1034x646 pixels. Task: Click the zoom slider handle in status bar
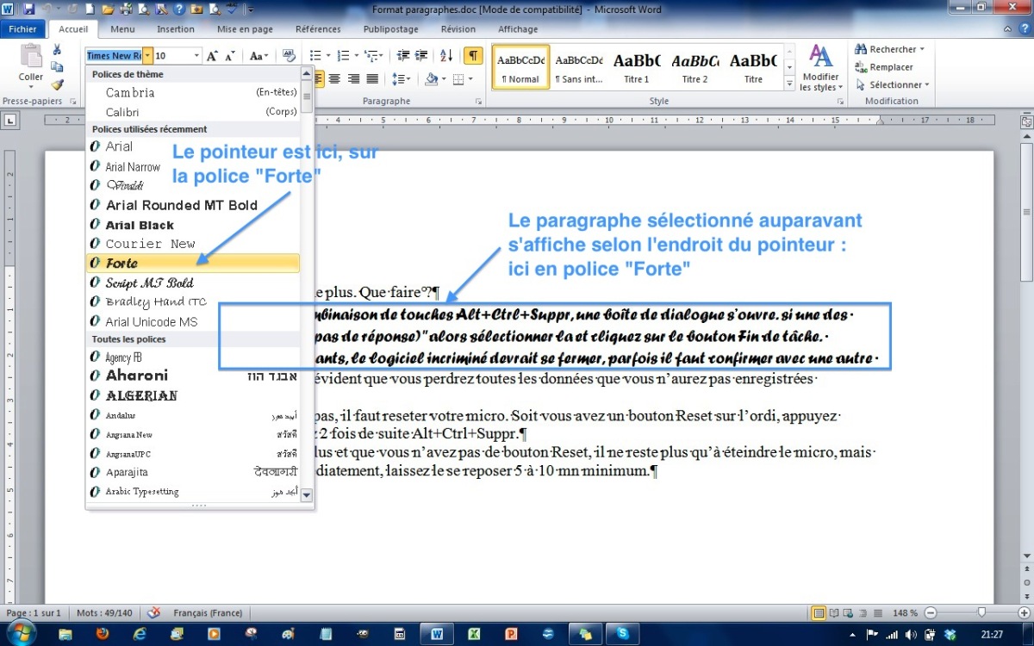981,612
